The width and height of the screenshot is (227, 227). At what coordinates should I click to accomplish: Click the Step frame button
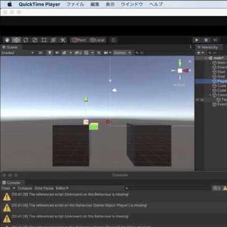point(215,40)
